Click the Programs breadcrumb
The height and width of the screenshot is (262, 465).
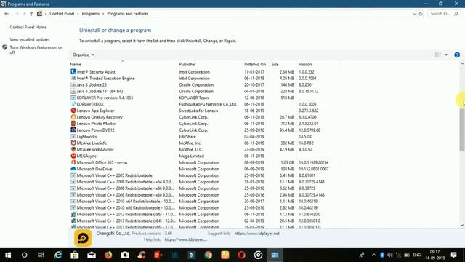[x=91, y=14]
